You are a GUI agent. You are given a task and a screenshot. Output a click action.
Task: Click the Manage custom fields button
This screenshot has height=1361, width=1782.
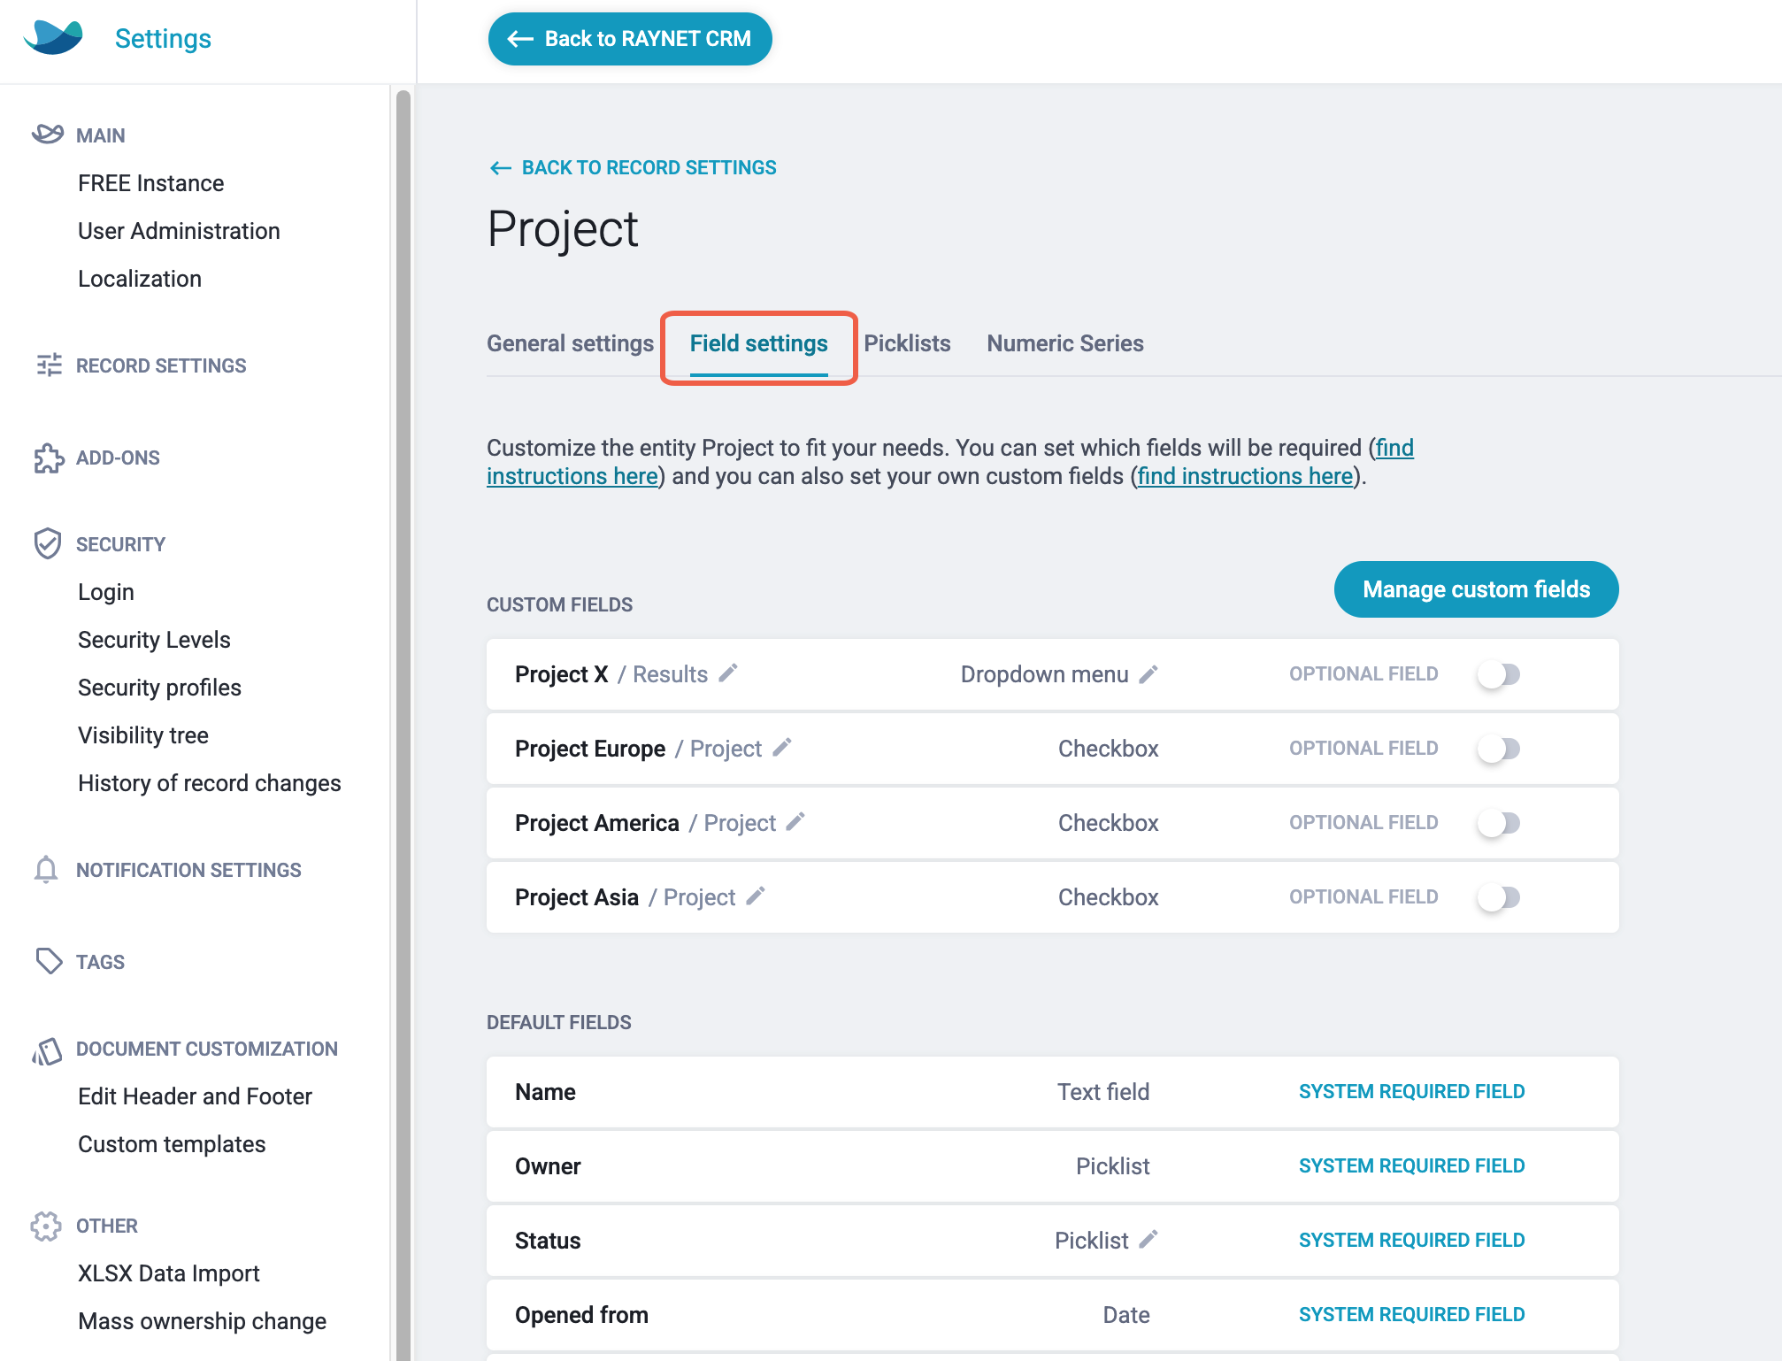[x=1476, y=589]
